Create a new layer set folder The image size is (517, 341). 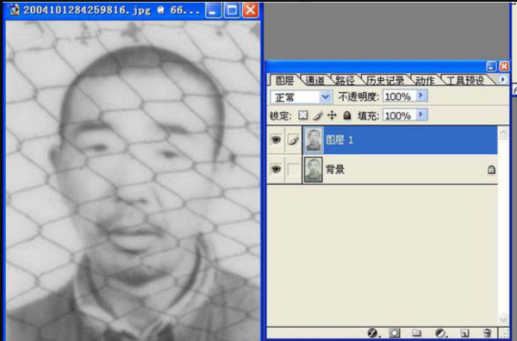417,333
